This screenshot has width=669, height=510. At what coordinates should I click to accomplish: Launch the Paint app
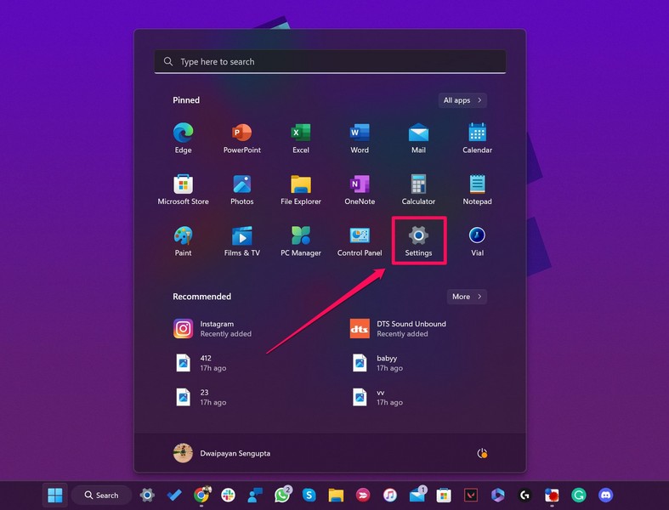[x=183, y=241]
